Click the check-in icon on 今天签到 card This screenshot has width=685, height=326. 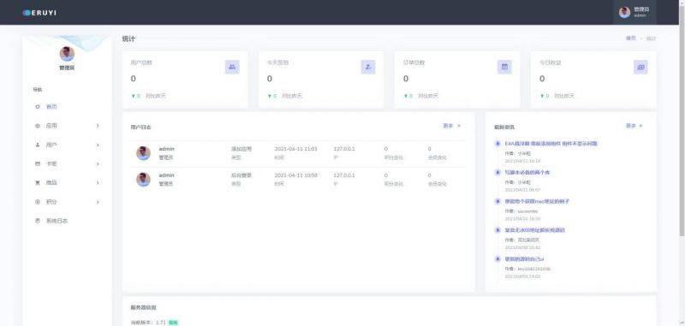368,67
